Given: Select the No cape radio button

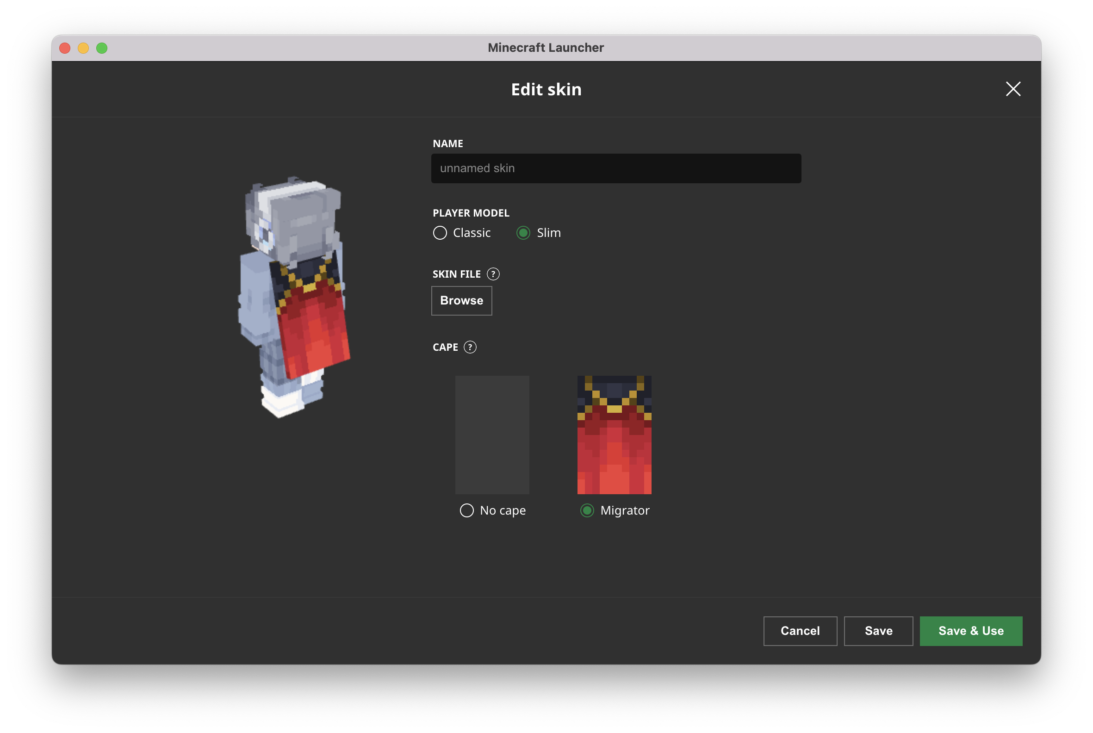Looking at the screenshot, I should (x=466, y=510).
